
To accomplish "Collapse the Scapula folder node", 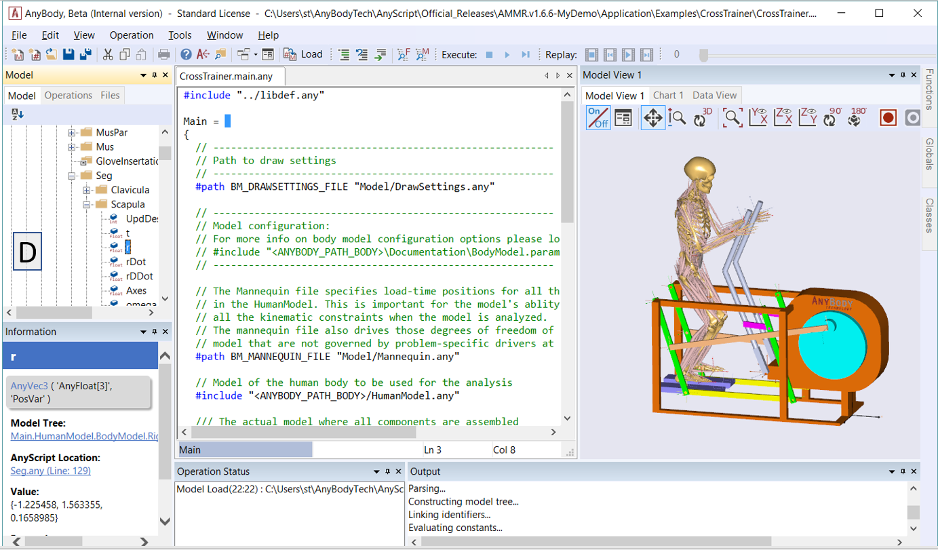I will pyautogui.click(x=86, y=204).
